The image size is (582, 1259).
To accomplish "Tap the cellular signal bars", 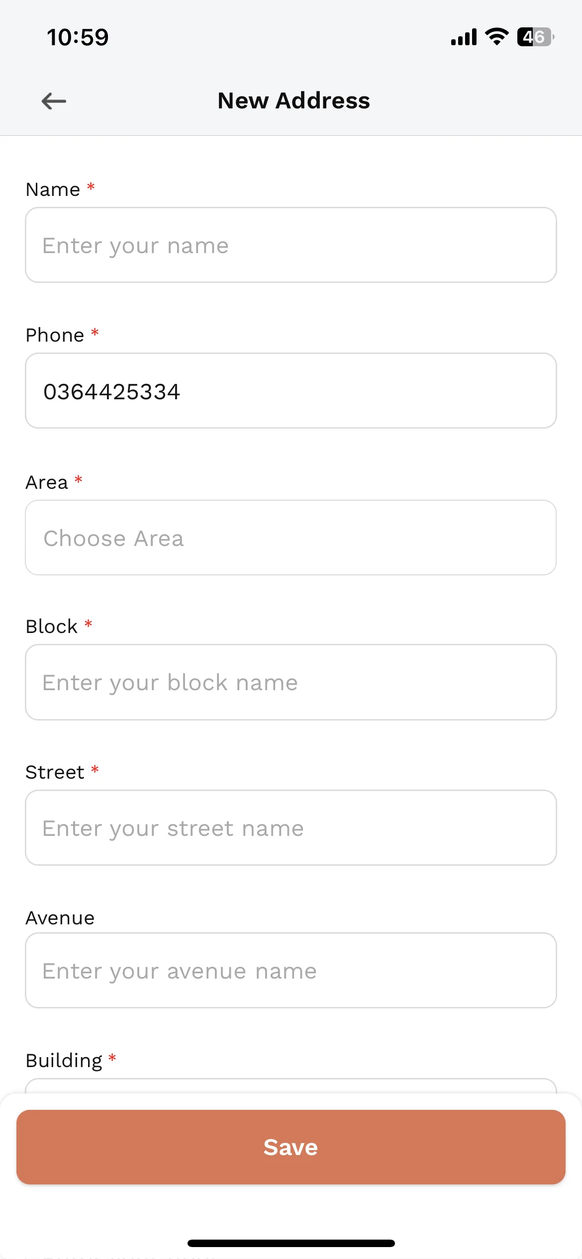I will pos(464,37).
